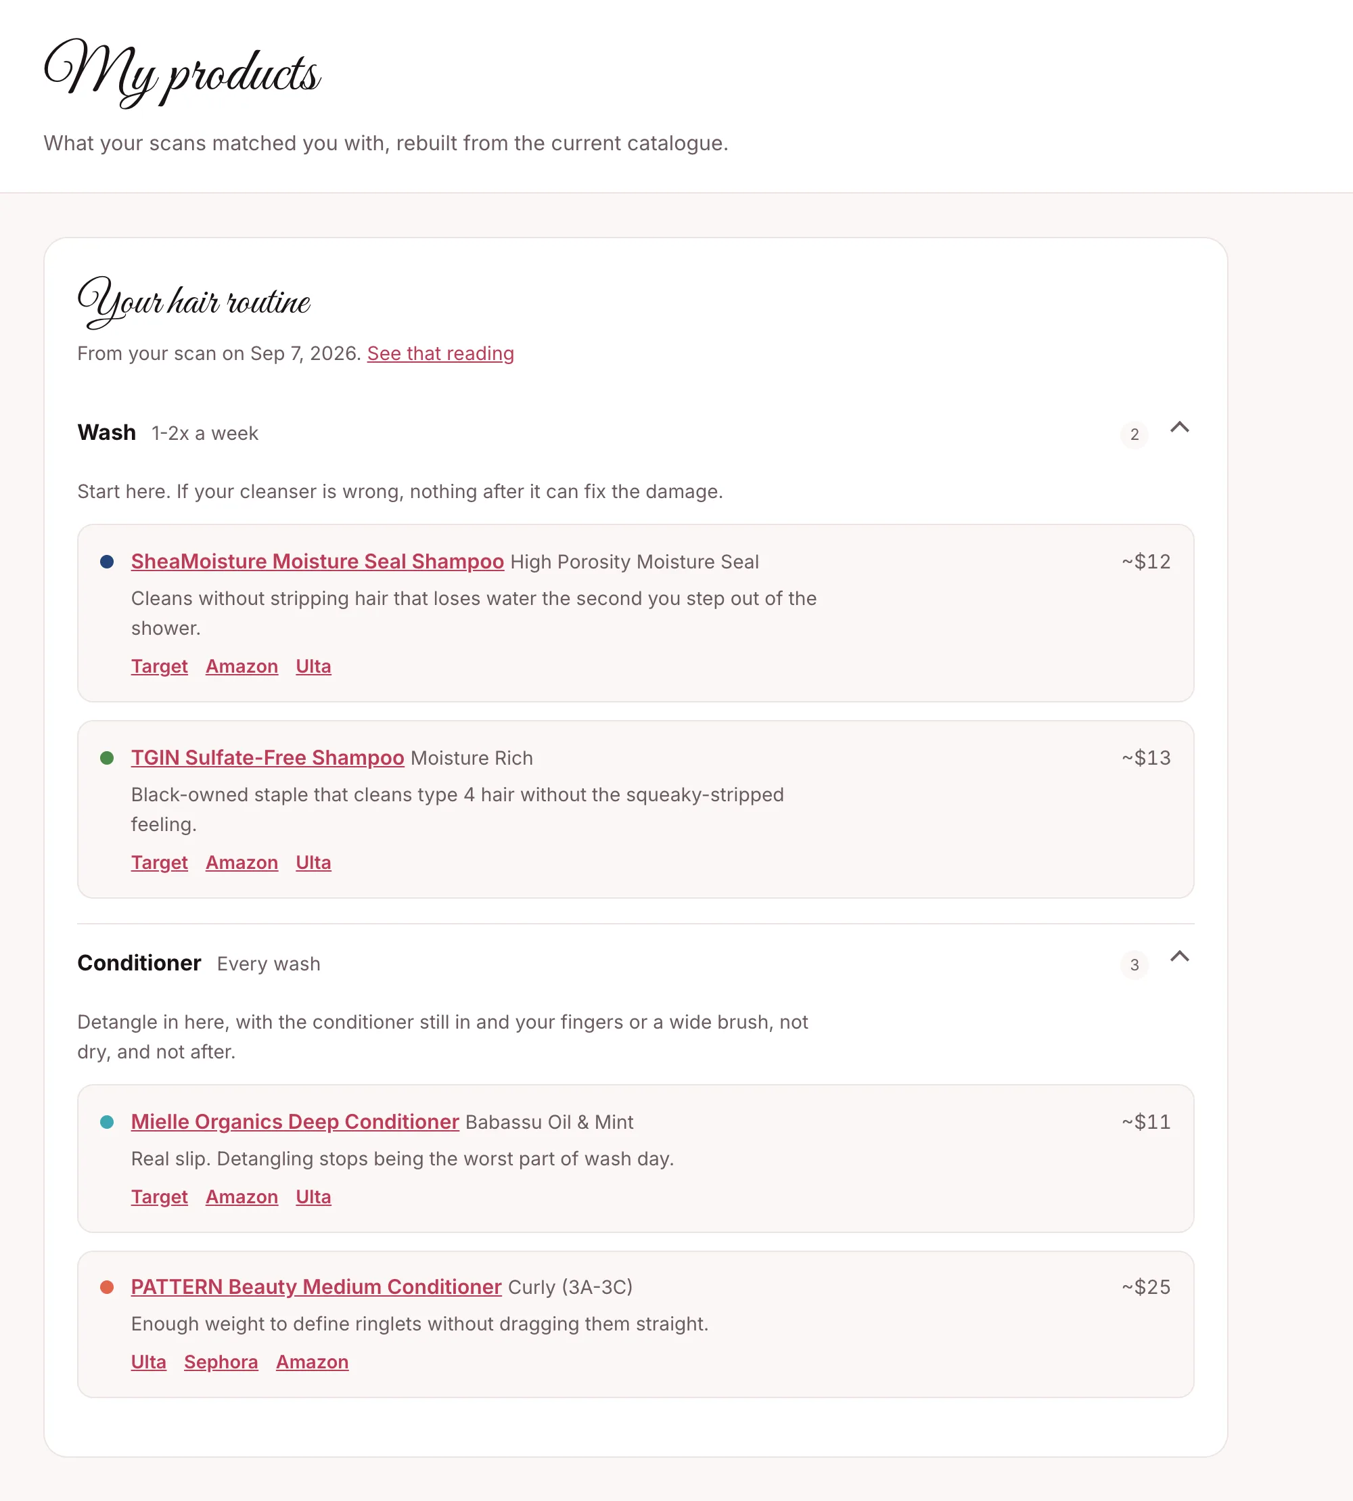Buy SheaMoisture shampoo at Target
The height and width of the screenshot is (1501, 1353).
click(x=159, y=667)
